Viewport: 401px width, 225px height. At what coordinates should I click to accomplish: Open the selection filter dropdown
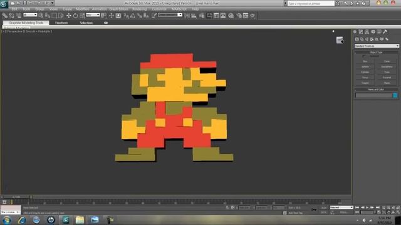point(30,15)
